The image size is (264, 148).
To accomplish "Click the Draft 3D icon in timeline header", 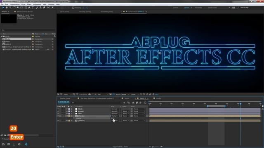I will [129, 103].
